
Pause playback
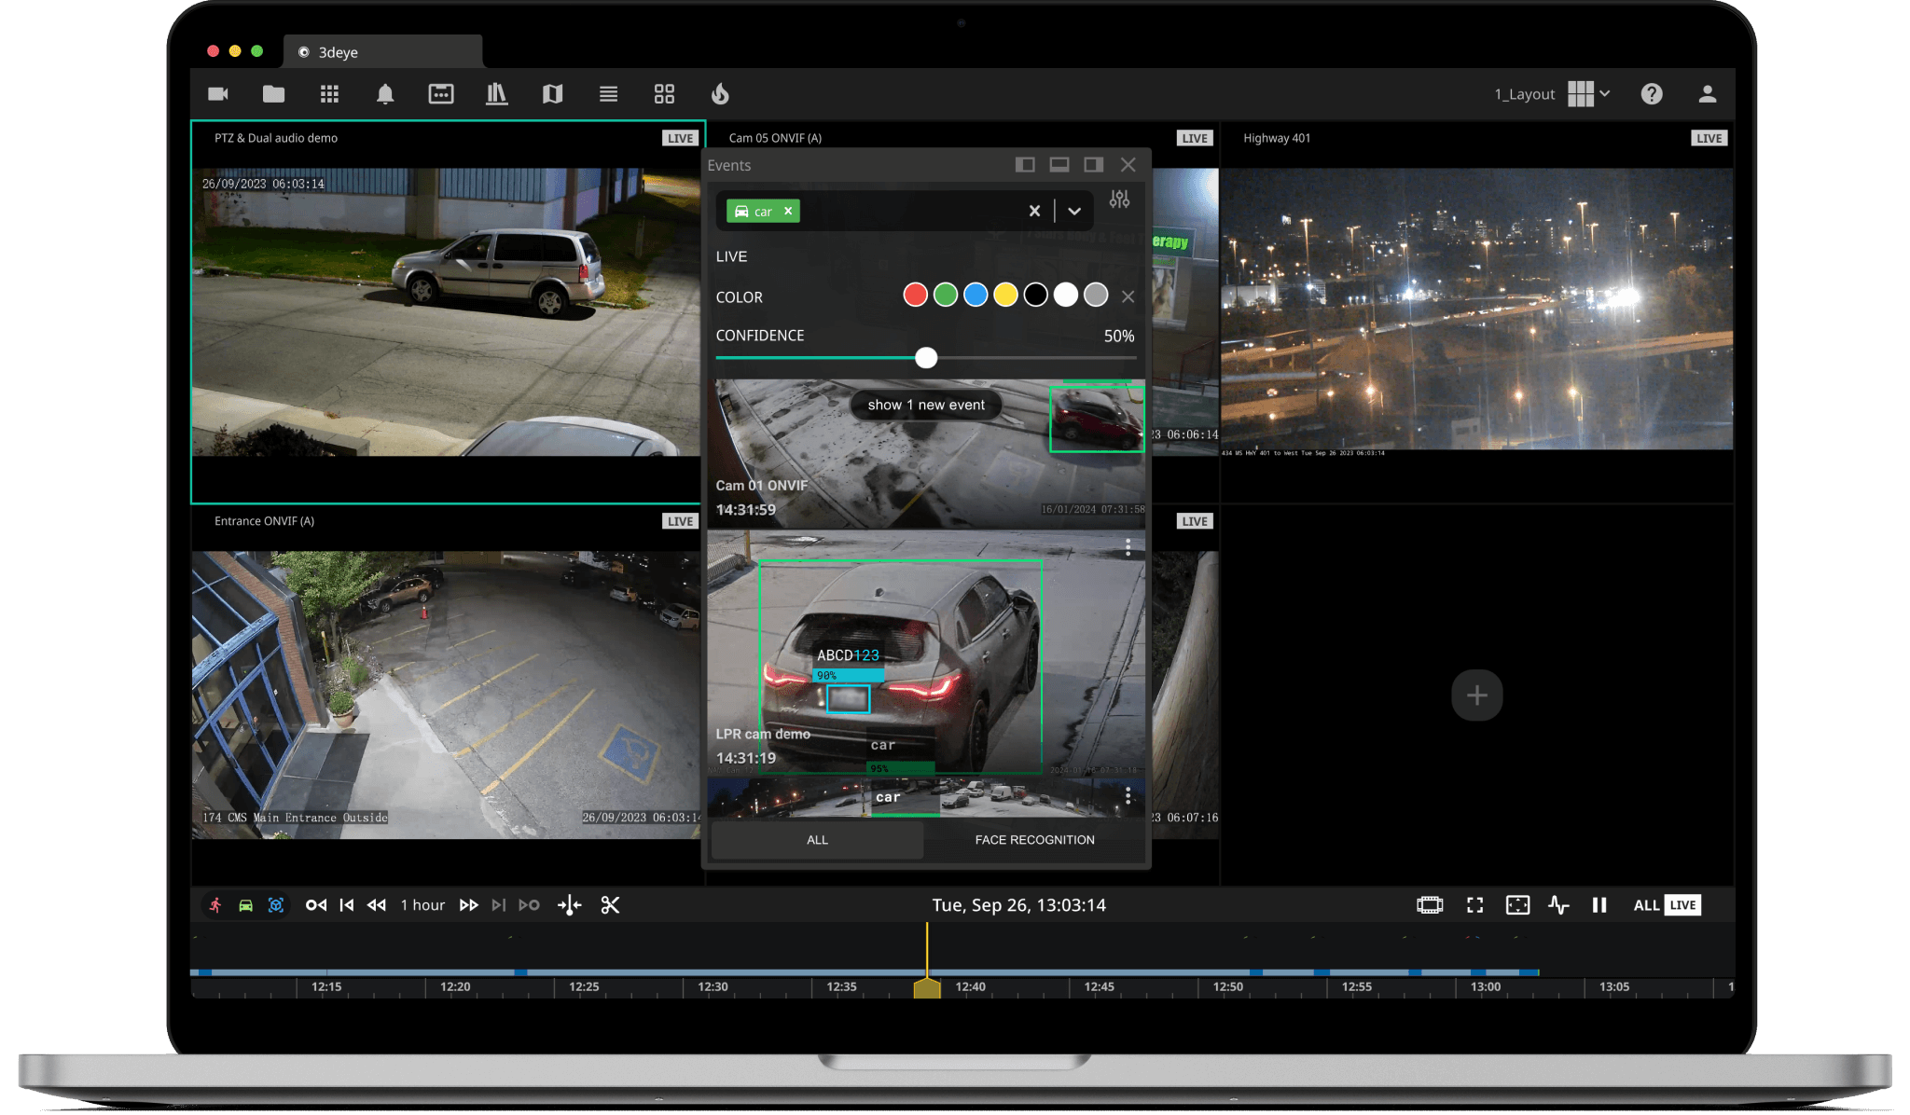pyautogui.click(x=1599, y=905)
